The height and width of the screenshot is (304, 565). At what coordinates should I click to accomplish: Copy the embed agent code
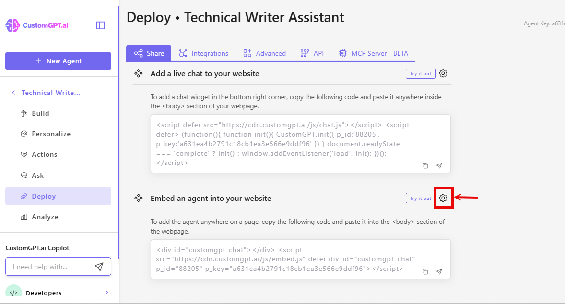point(425,271)
